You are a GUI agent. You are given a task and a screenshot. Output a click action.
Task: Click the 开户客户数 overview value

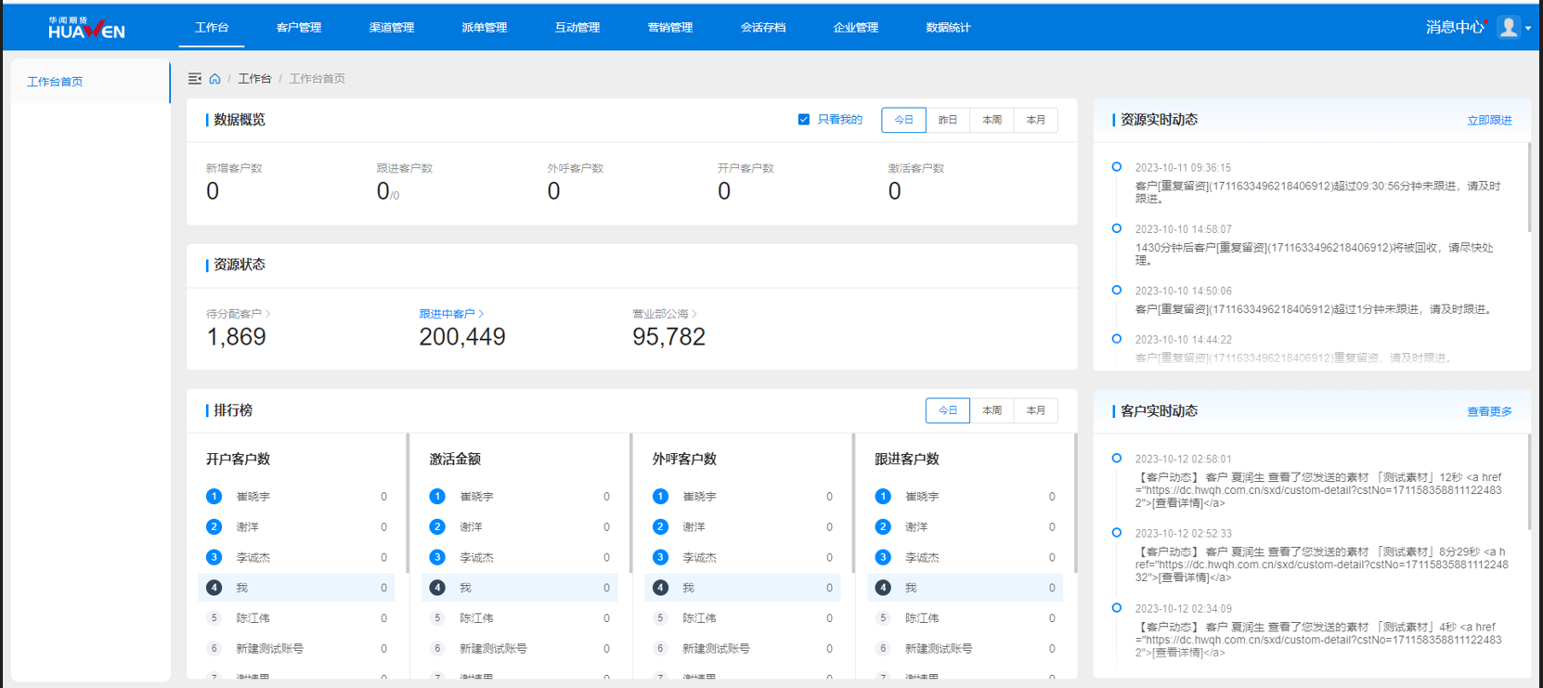tap(724, 191)
